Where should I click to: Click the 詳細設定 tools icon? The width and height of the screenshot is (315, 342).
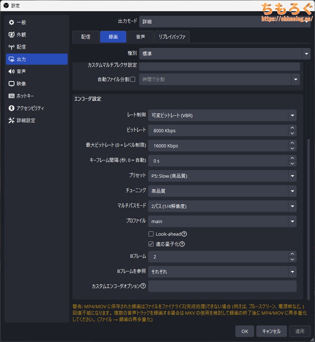11,120
